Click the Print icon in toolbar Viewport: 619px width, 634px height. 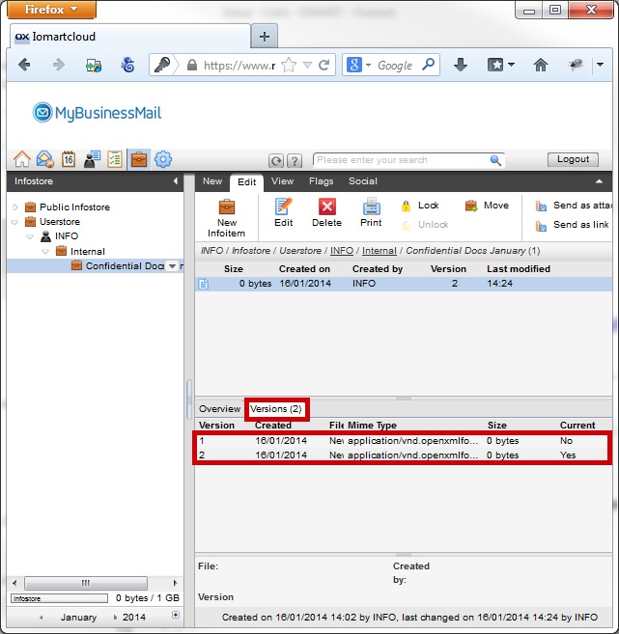click(371, 207)
